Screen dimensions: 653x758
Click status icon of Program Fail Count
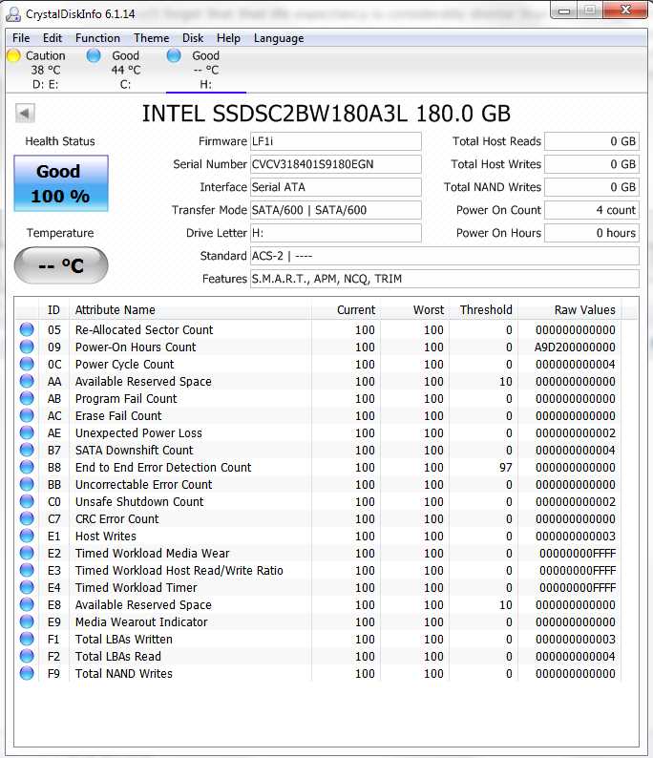(27, 398)
